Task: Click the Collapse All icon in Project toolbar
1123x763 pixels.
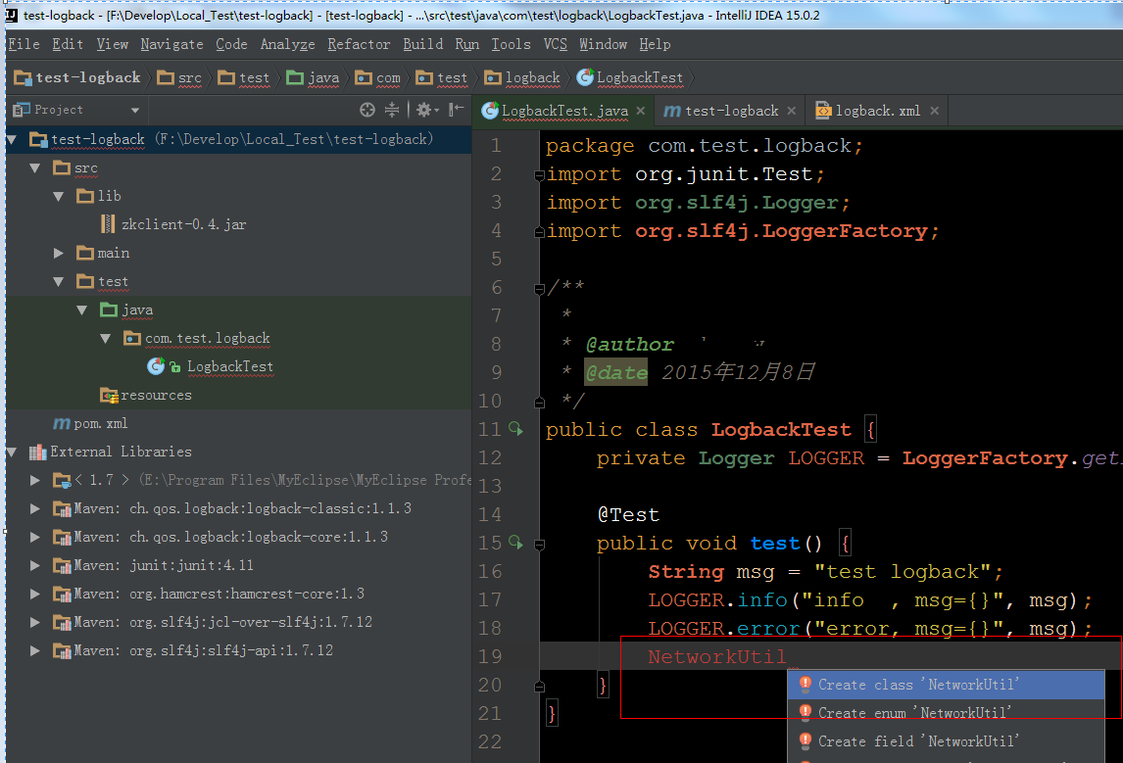Action: pos(392,110)
